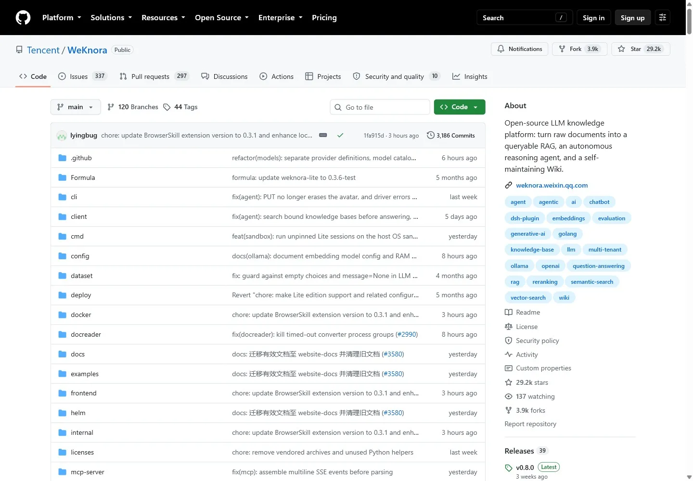This screenshot has height=481, width=693.
Task: Expand the Platform menu
Action: [x=62, y=18]
